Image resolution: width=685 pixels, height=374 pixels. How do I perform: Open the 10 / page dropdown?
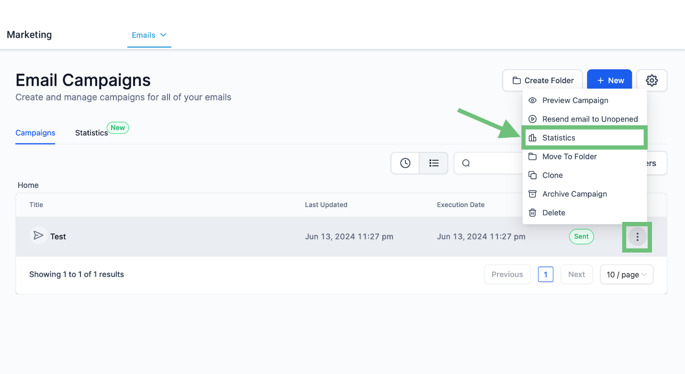coord(627,275)
